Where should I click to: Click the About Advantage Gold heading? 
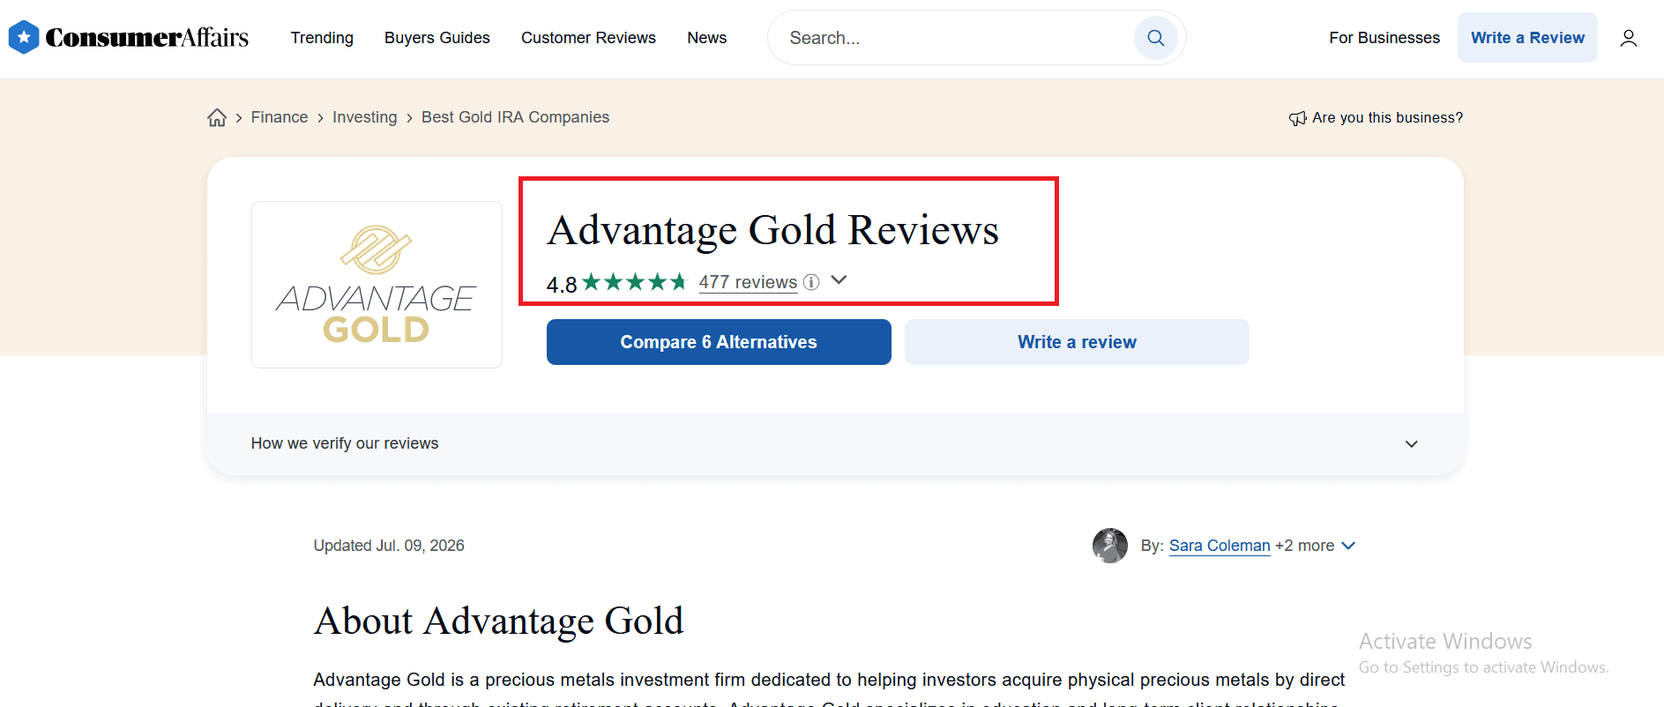(x=498, y=621)
